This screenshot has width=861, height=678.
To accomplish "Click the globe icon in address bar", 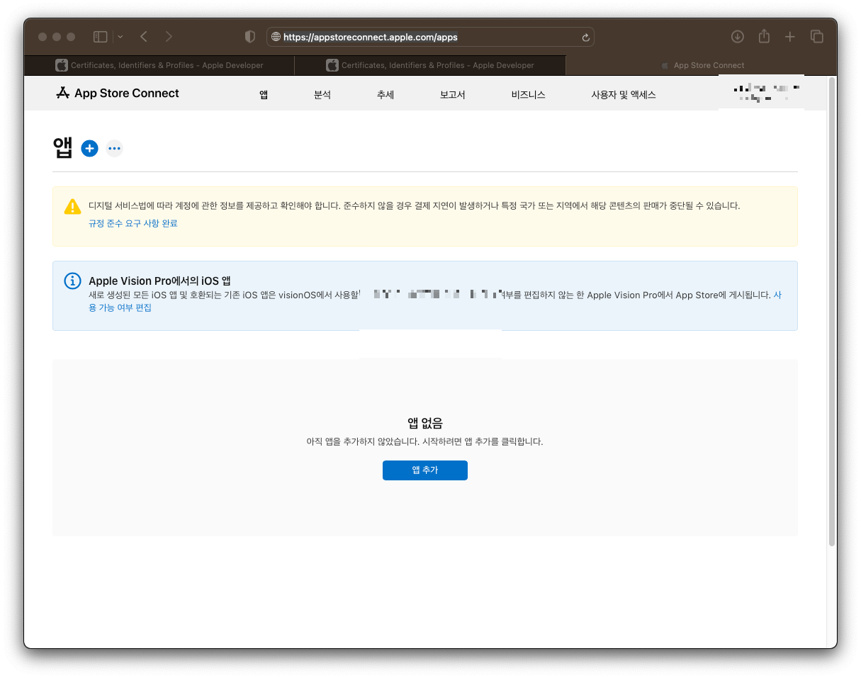I will coord(276,38).
